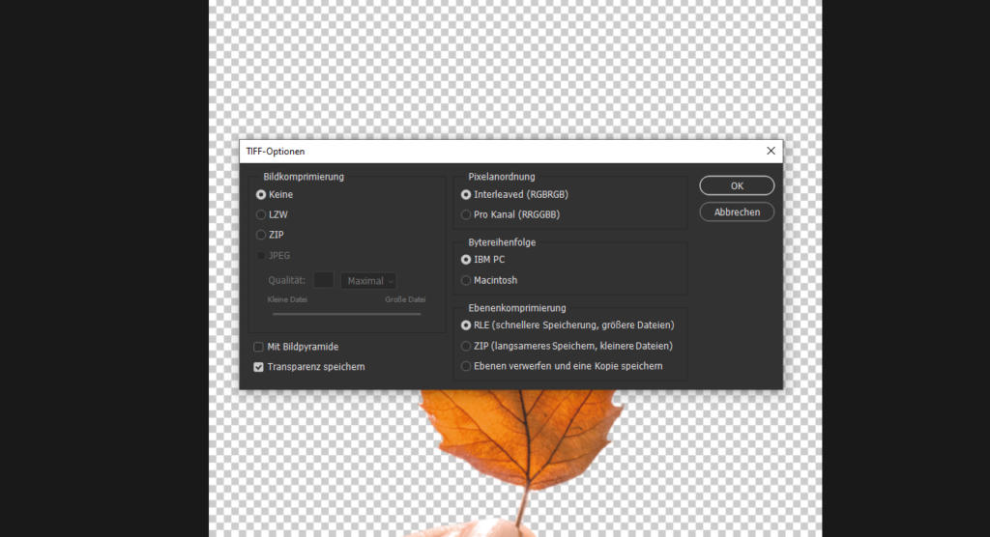Screen dimensions: 990x537
Task: Click the Abbrechen button
Action: point(737,212)
